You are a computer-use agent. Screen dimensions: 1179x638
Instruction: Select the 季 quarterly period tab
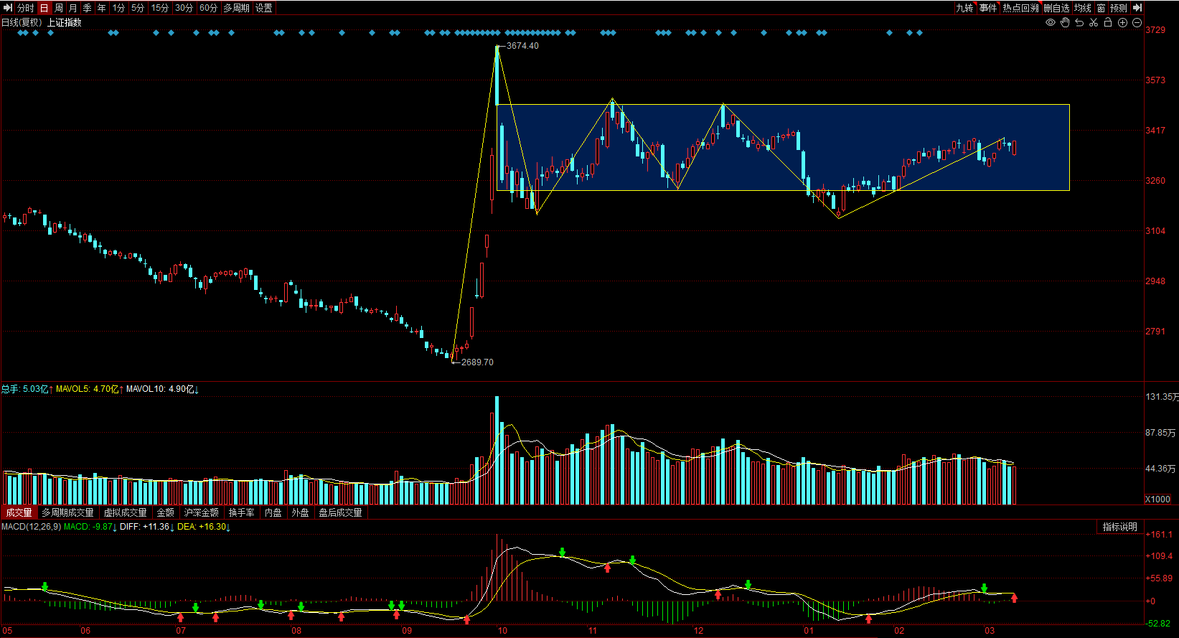[x=88, y=8]
